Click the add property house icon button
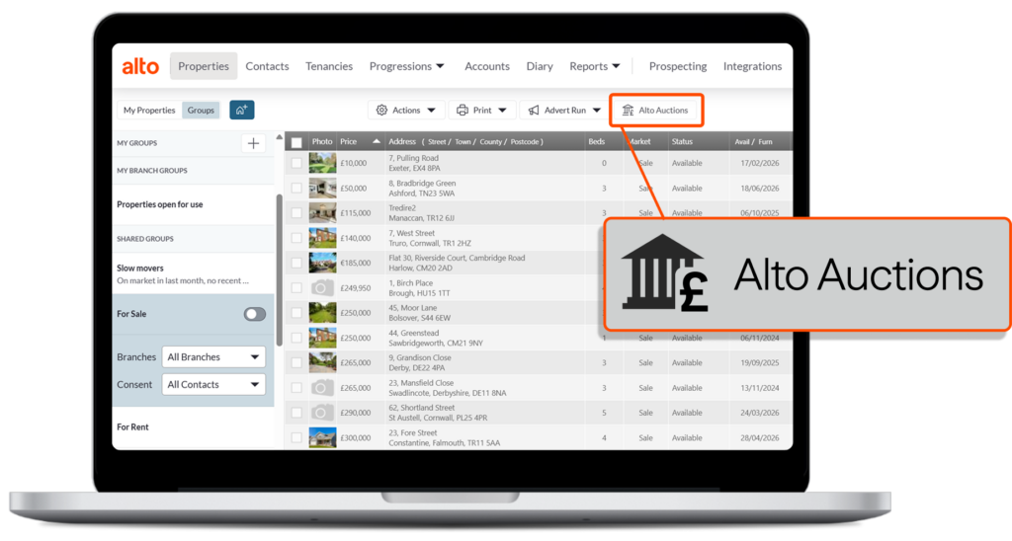Viewport: 1012px width, 541px height. coord(241,111)
